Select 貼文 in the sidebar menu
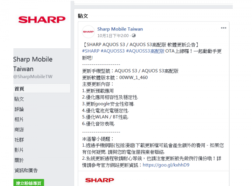The image size is (252, 186). 19,99
